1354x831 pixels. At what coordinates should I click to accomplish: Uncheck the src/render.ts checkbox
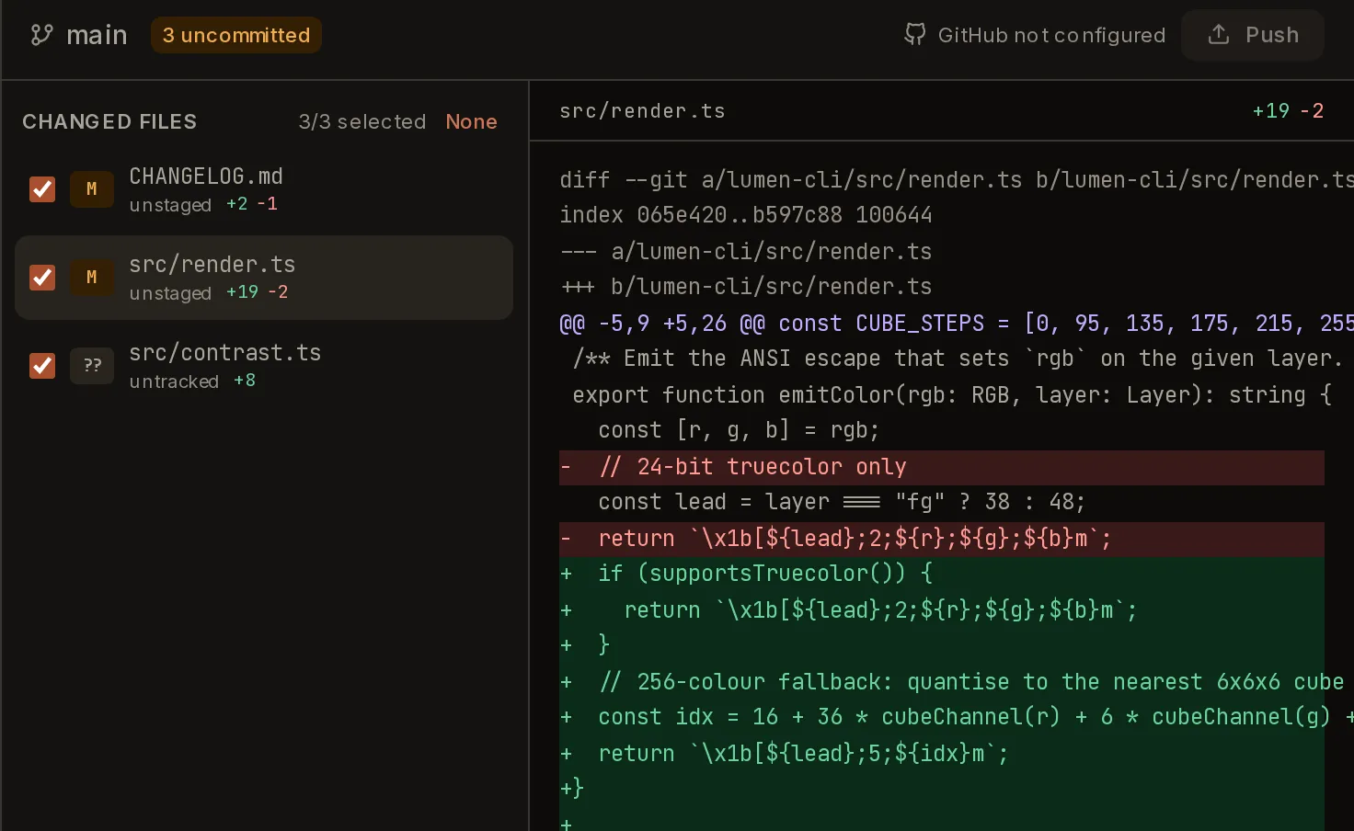(42, 278)
